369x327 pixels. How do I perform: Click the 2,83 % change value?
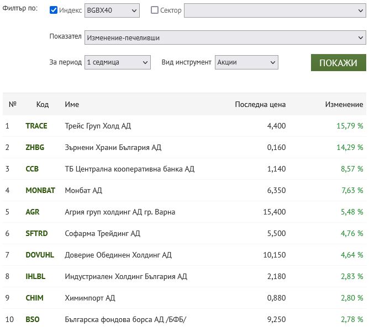(x=352, y=276)
